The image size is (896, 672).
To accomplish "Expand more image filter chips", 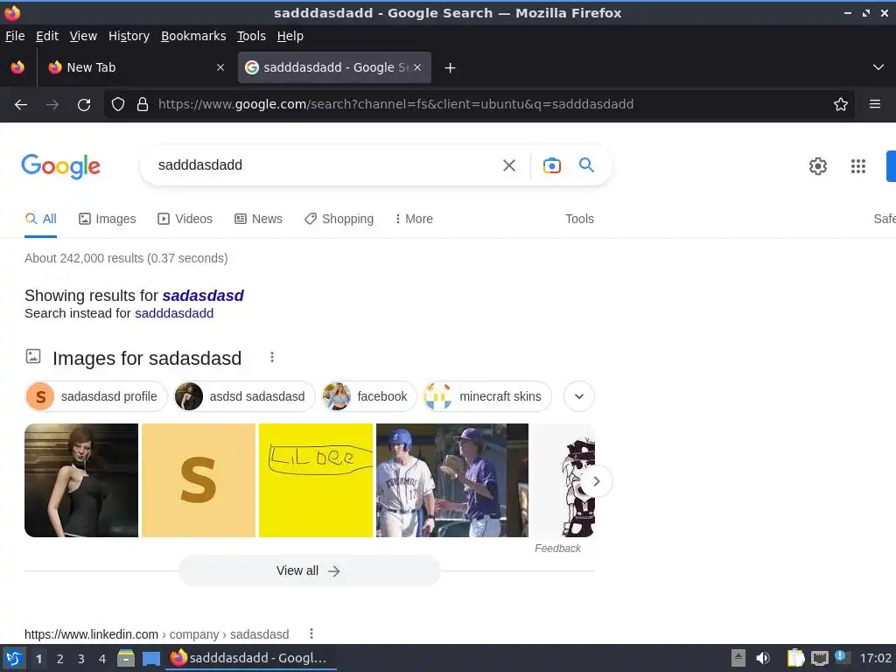I will pos(579,396).
